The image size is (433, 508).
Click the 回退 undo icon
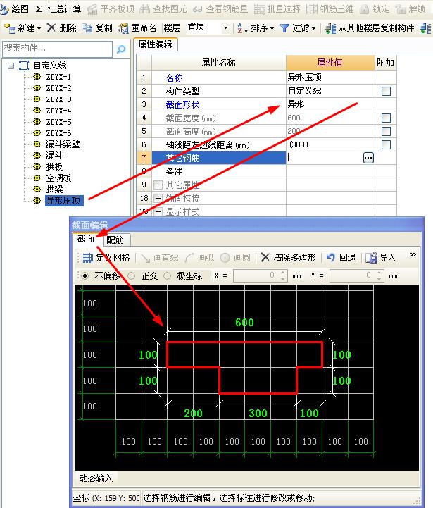tap(331, 258)
